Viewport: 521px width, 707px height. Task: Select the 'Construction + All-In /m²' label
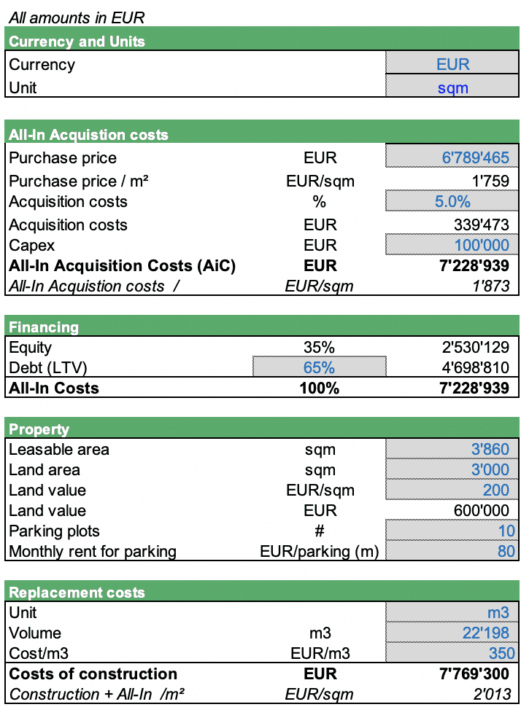(96, 694)
